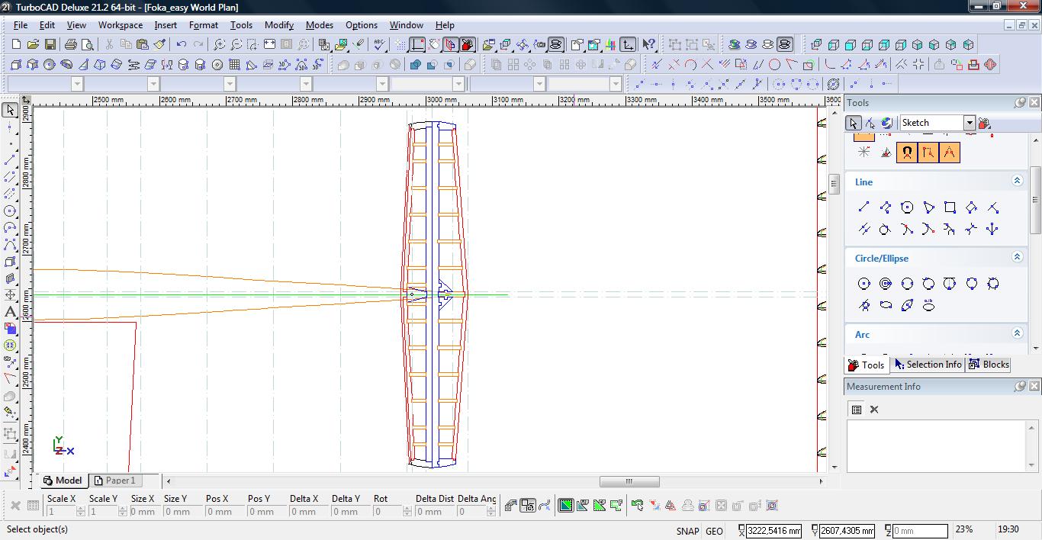Viewport: 1042px width, 540px height.
Task: Toggle SNAP mode in status bar
Action: [x=687, y=531]
